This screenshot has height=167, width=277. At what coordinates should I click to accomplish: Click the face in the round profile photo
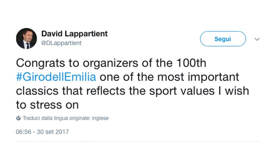point(27,36)
